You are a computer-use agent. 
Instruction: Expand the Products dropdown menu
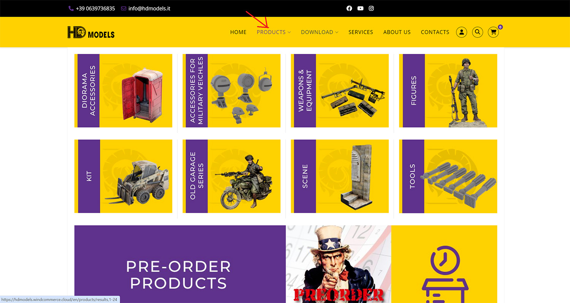[274, 32]
